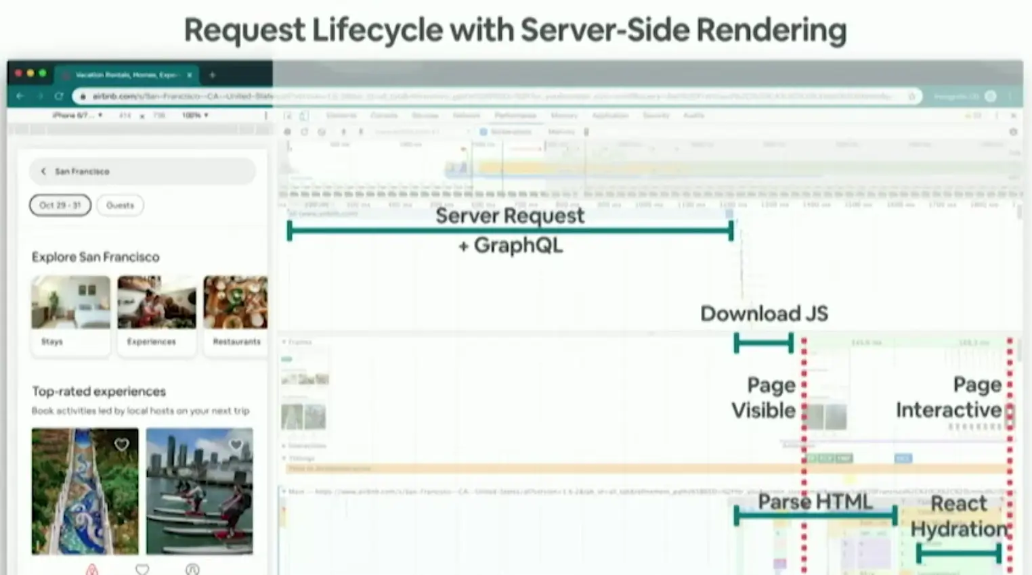Click the Airbnb logo bottom nav icon
The height and width of the screenshot is (575, 1032).
(x=92, y=570)
